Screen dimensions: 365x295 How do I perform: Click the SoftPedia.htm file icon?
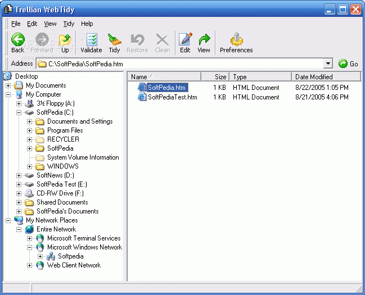(142, 88)
